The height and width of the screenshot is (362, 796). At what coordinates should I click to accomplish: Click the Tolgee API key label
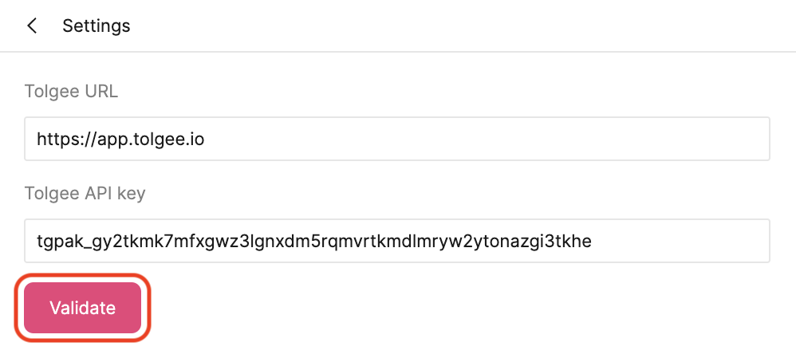85,194
